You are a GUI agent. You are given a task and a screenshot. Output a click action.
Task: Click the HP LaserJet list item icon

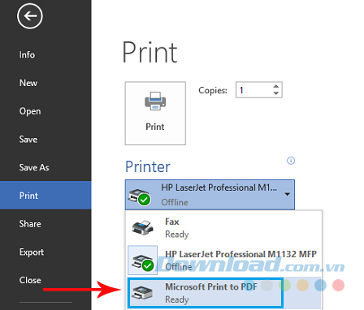143,261
